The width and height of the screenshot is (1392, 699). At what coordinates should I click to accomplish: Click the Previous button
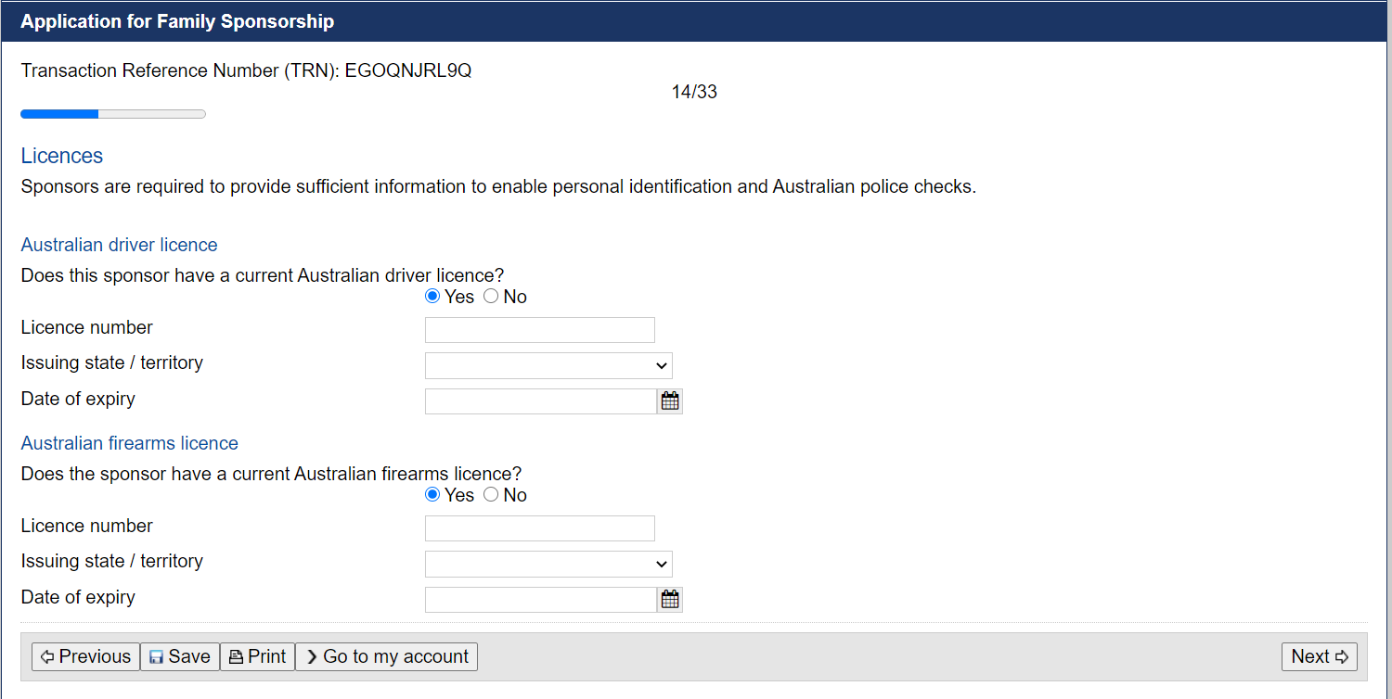pos(85,656)
